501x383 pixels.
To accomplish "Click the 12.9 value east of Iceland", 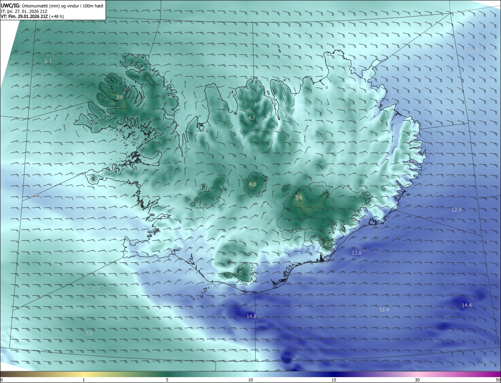I will tap(456, 210).
